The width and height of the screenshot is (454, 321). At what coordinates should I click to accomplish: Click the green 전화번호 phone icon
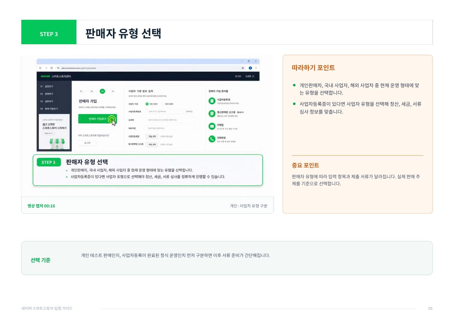coord(212,139)
